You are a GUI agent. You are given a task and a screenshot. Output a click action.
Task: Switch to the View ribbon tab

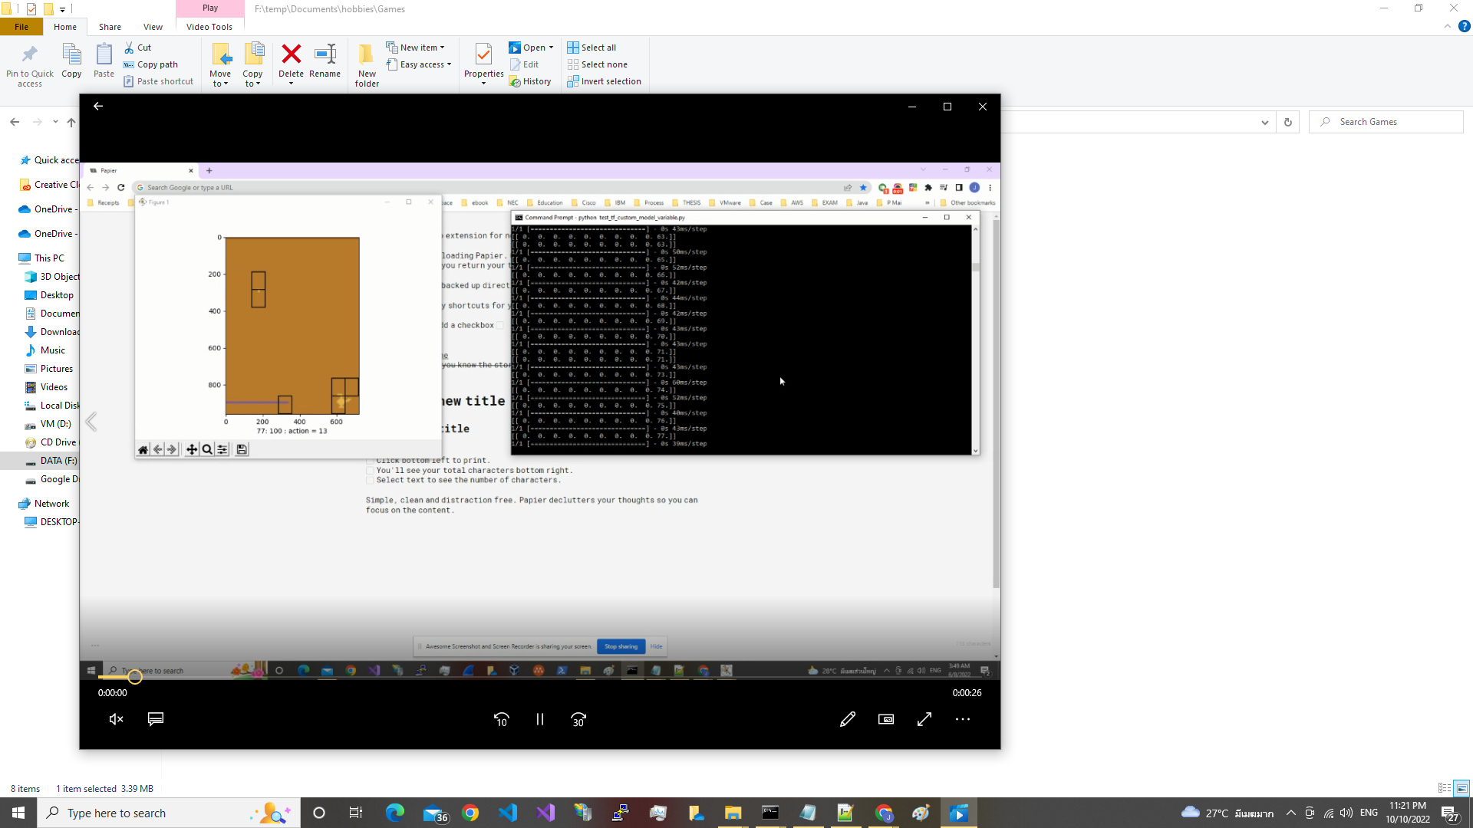(153, 27)
